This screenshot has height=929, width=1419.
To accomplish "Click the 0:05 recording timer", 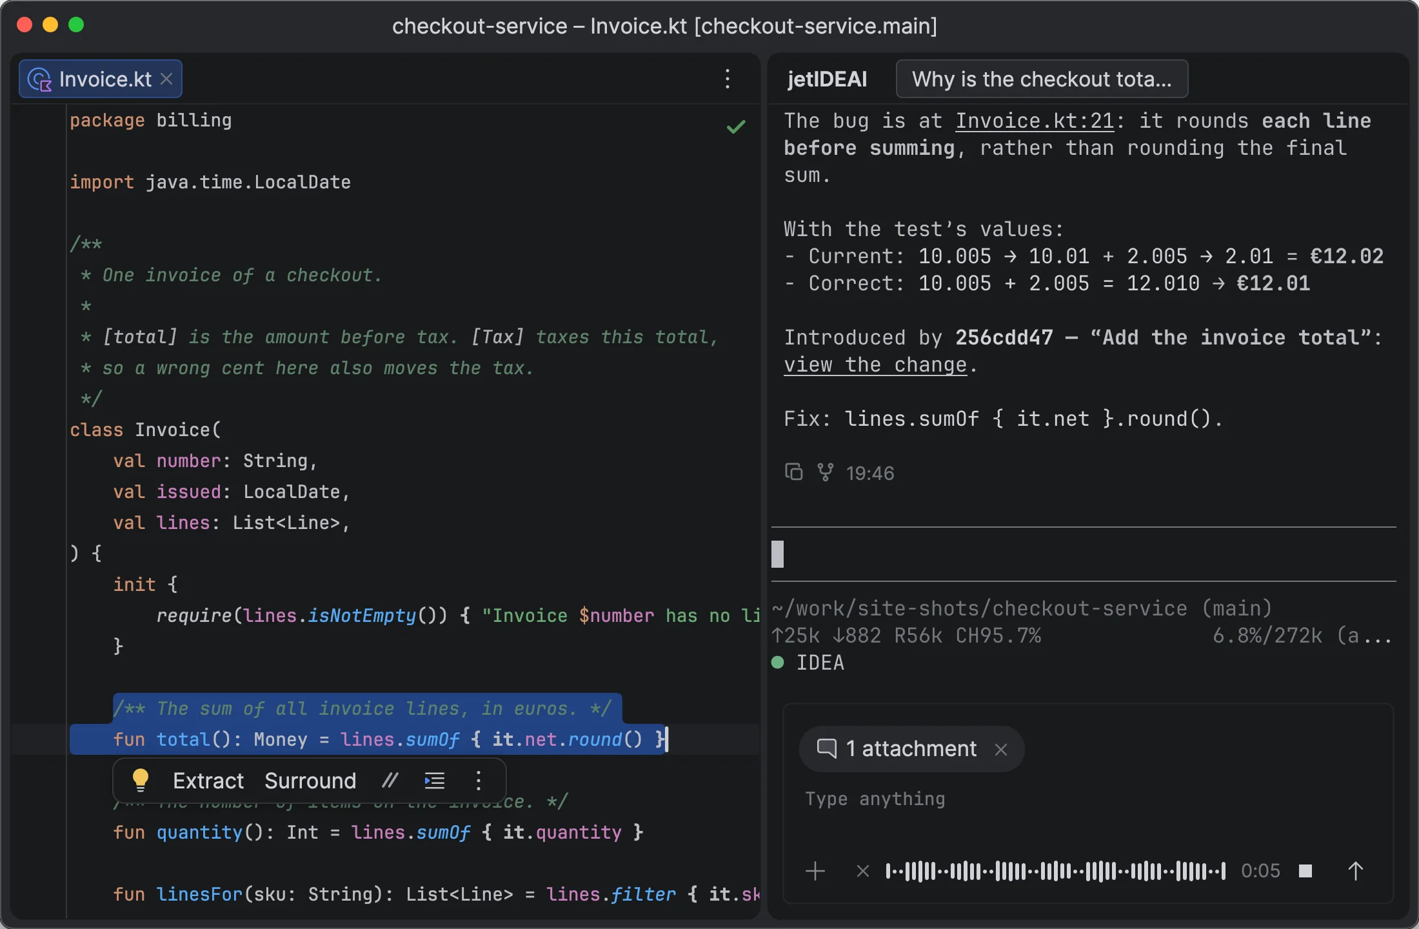I will click(1260, 871).
